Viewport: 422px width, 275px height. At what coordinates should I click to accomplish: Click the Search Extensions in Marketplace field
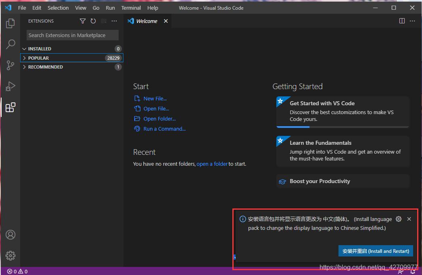point(72,35)
